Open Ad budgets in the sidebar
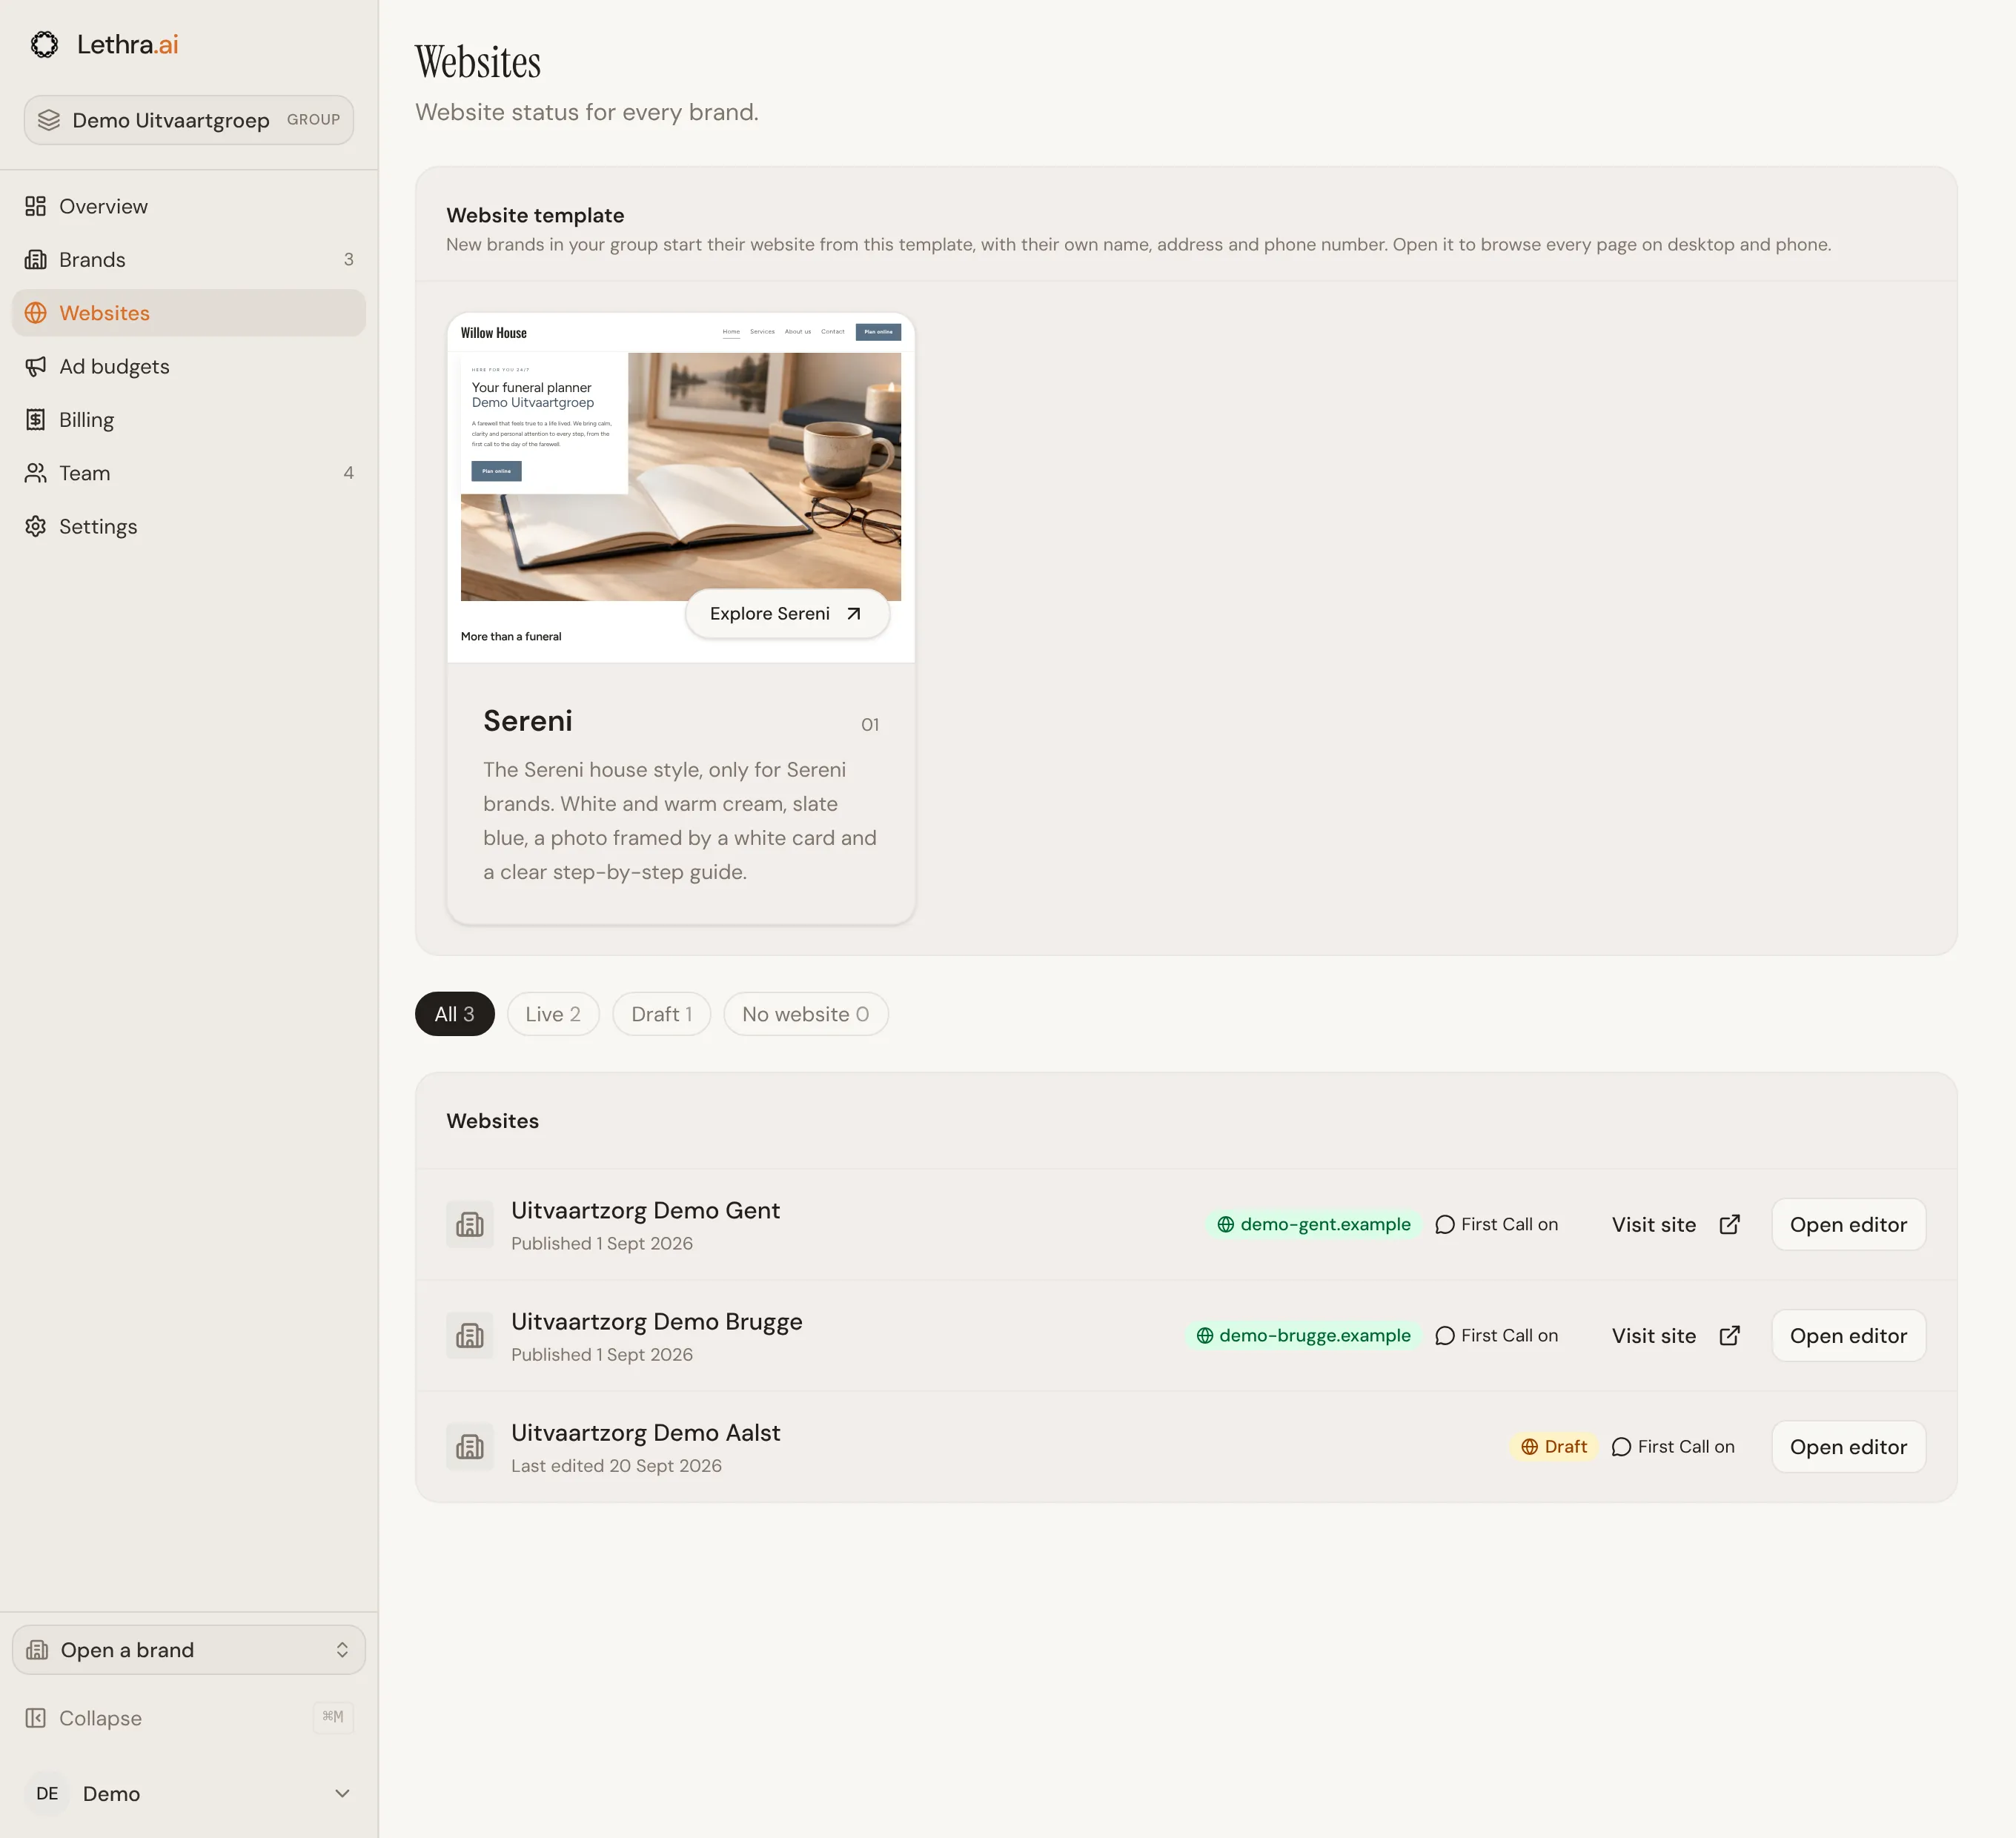 (x=189, y=366)
